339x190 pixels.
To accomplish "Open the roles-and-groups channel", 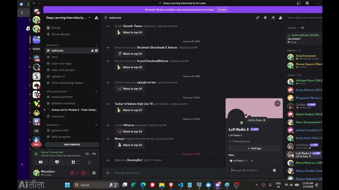I will point(72,70).
